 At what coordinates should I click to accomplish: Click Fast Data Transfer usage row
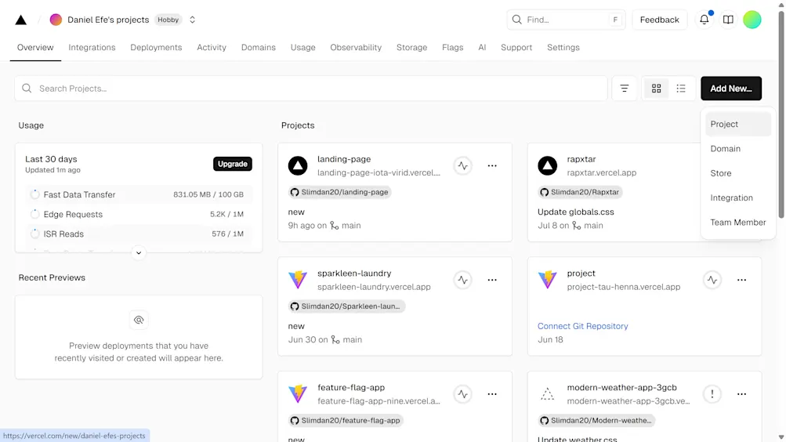pyautogui.click(x=139, y=194)
